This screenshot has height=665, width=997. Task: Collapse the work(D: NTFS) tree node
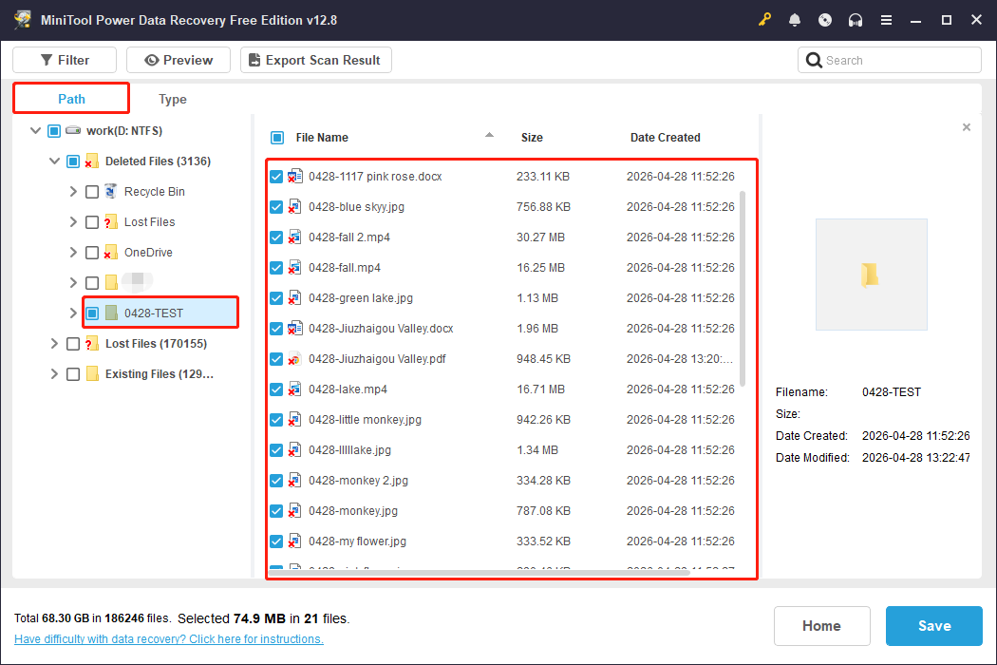point(36,130)
